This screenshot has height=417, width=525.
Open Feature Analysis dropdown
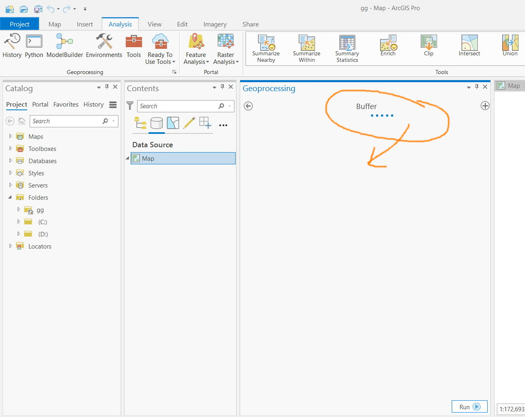[196, 49]
